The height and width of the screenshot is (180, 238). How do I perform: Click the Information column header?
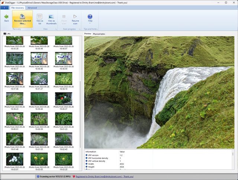(91, 151)
